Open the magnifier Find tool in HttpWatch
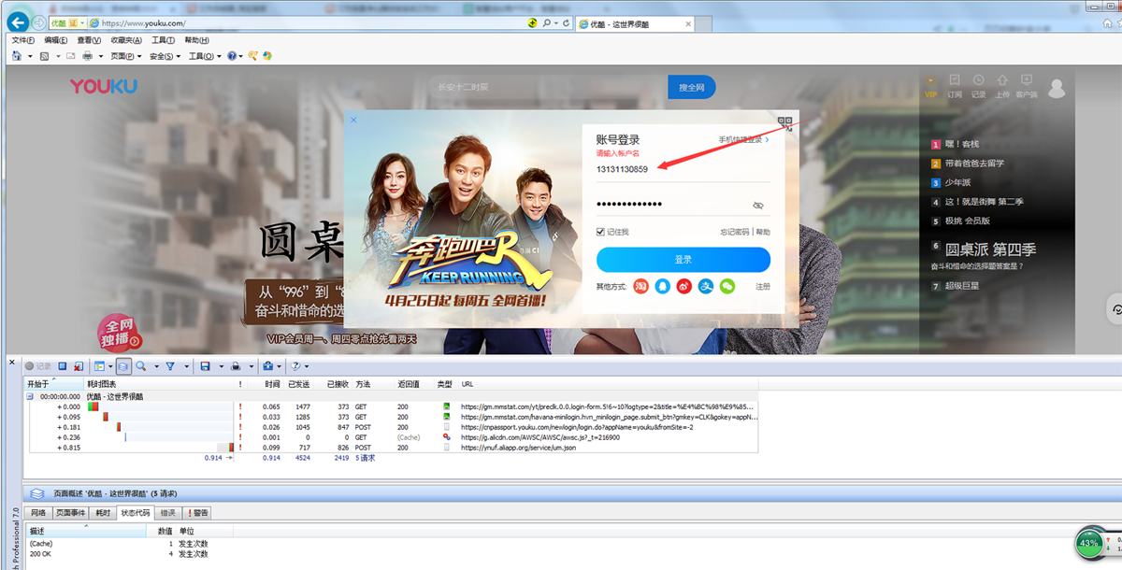Image resolution: width=1122 pixels, height=570 pixels. tap(140, 365)
